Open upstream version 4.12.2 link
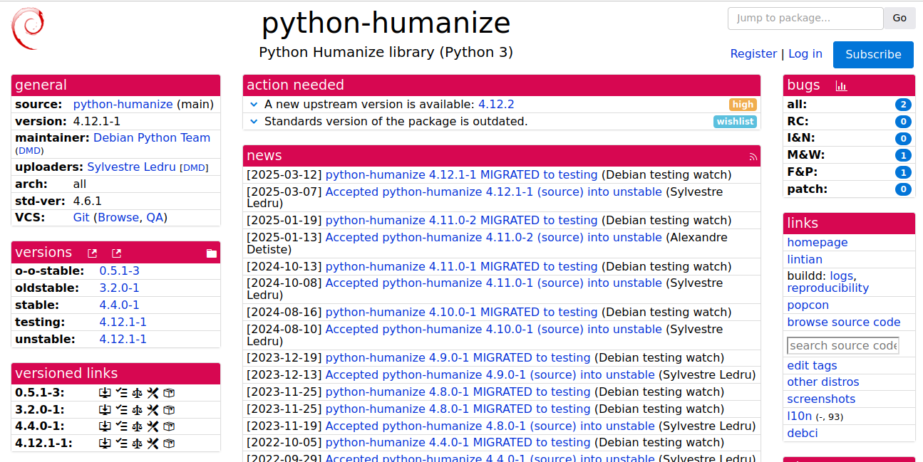The image size is (923, 462). pyautogui.click(x=496, y=105)
